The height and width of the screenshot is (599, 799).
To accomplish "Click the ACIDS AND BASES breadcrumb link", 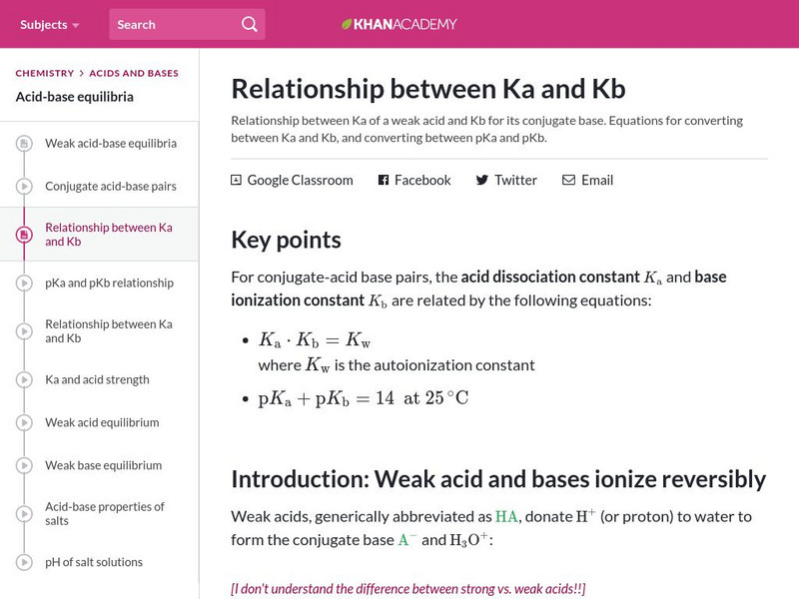I will coord(134,73).
